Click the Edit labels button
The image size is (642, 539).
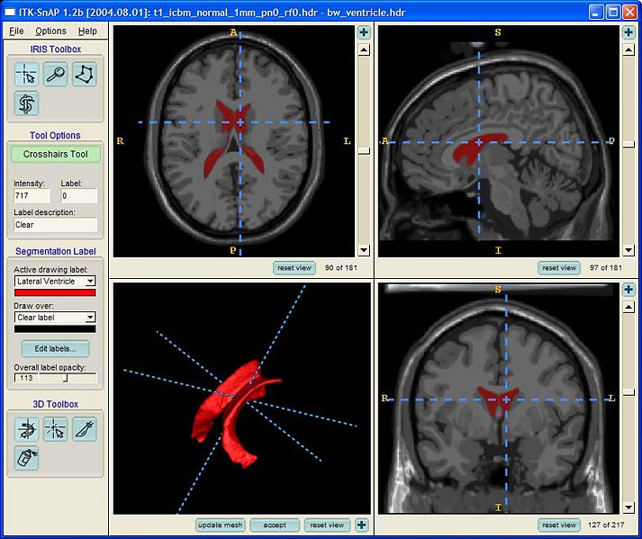(55, 348)
